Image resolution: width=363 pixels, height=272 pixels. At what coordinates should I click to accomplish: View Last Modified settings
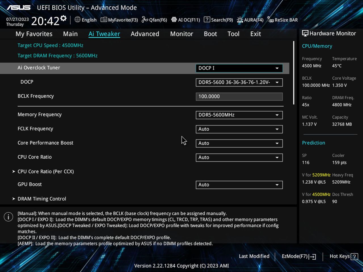tap(254, 256)
